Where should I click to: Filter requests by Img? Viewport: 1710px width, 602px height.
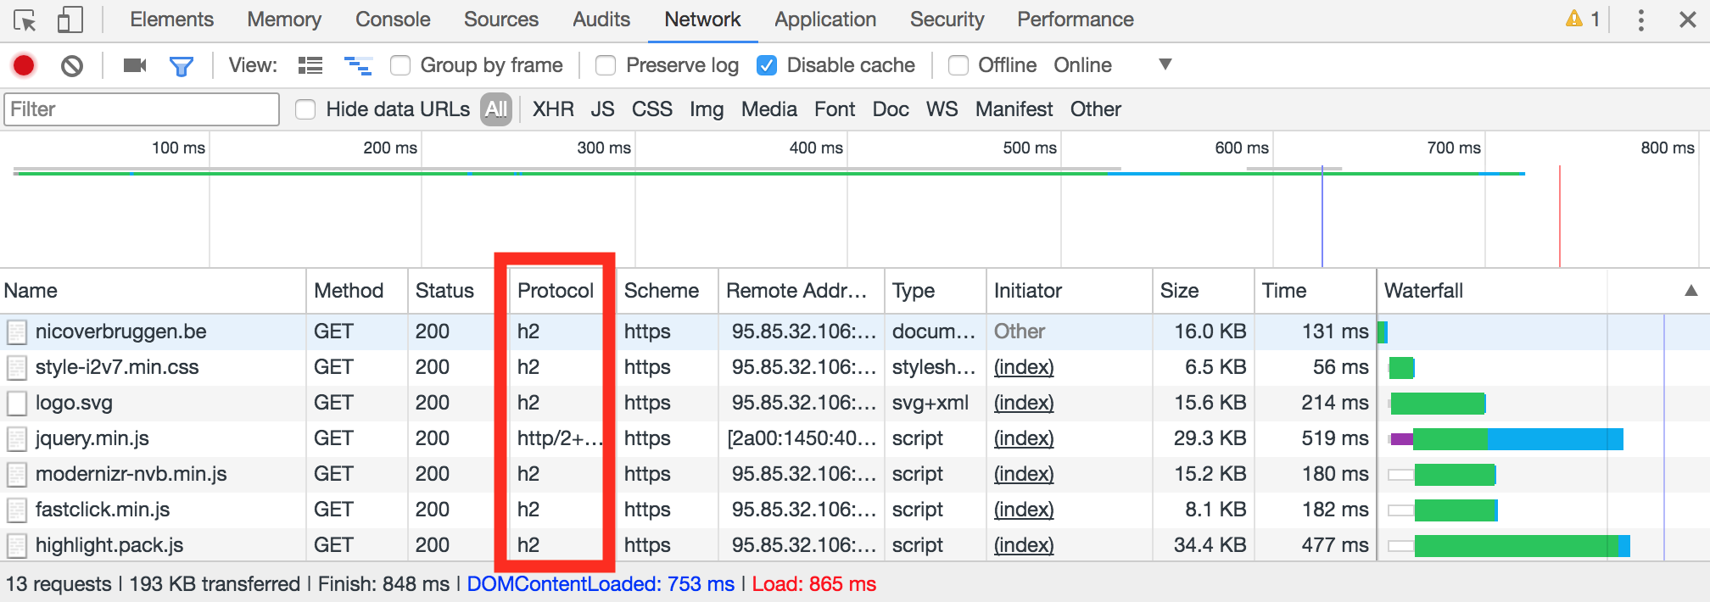click(x=707, y=109)
